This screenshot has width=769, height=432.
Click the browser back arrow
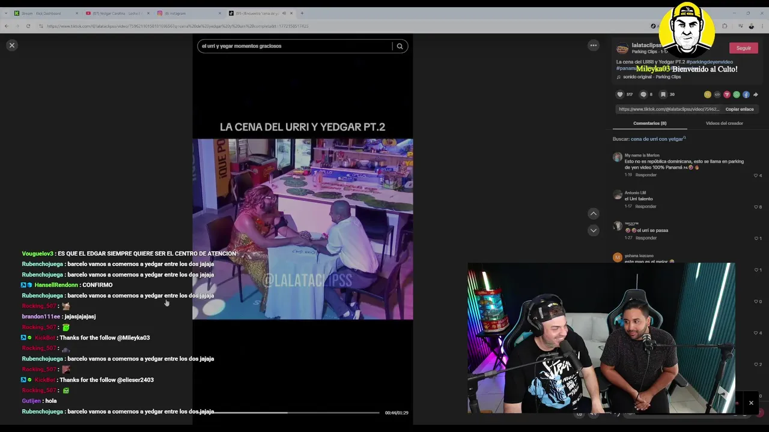[x=6, y=26]
